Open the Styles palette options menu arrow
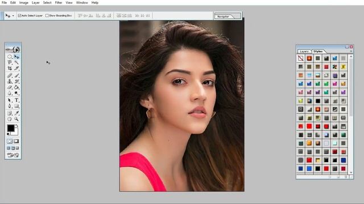364x204 pixels. (x=351, y=51)
